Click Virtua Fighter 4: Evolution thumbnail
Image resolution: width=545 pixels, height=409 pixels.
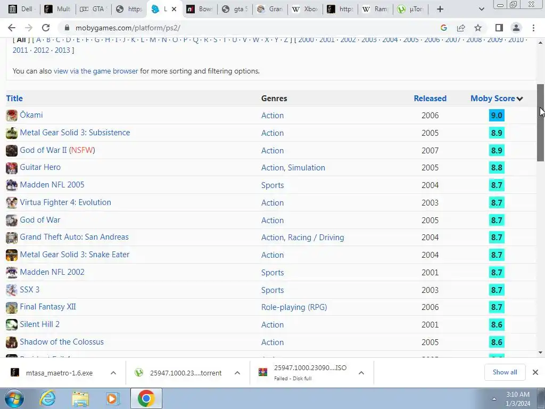click(x=12, y=202)
